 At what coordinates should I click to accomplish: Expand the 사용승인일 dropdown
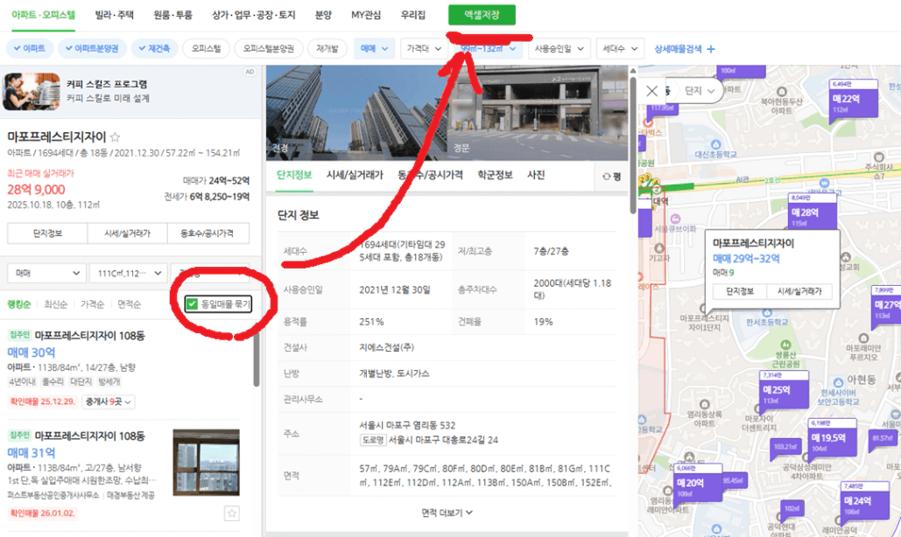[x=559, y=49]
